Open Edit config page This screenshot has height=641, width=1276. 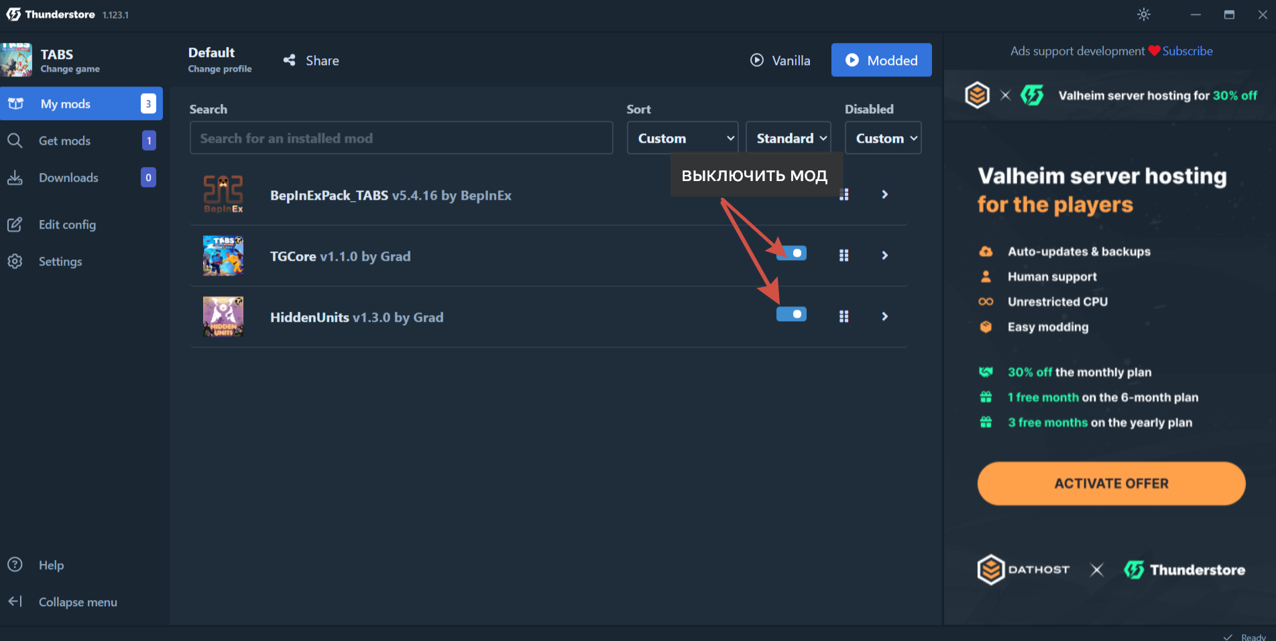point(81,225)
